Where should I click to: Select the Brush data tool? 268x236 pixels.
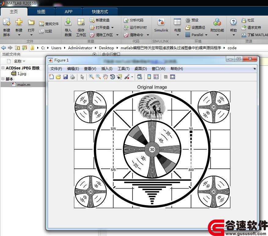(x=127, y=77)
